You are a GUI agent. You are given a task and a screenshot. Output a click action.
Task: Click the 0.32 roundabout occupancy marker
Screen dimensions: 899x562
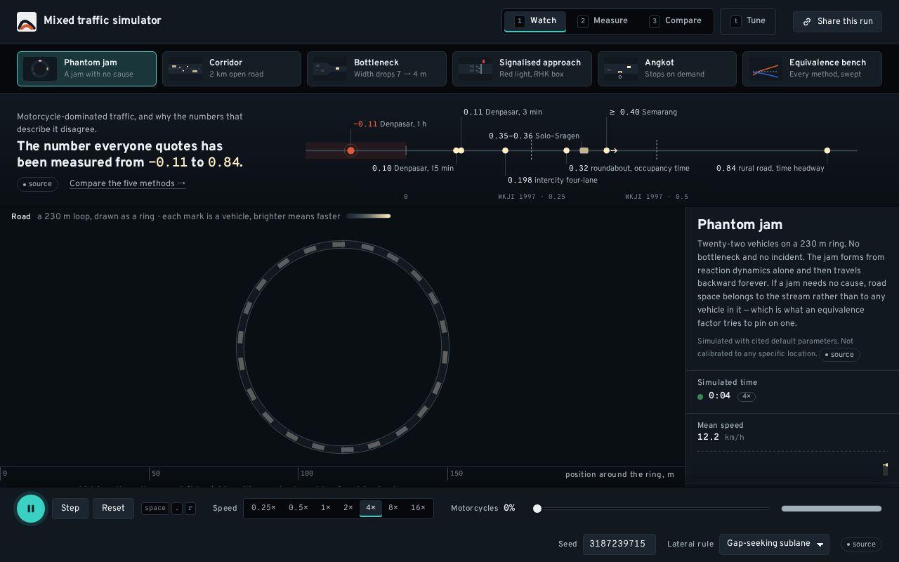pyautogui.click(x=567, y=150)
